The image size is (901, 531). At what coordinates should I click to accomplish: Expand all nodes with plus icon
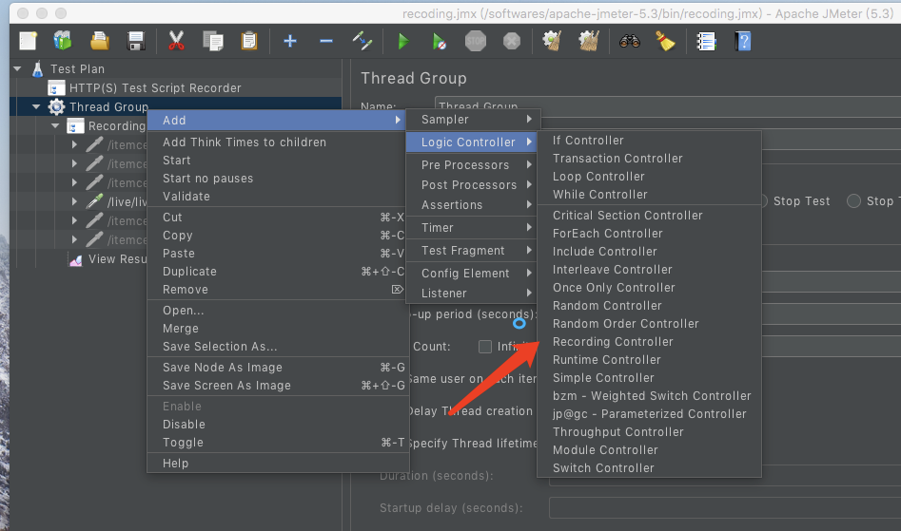(x=290, y=41)
